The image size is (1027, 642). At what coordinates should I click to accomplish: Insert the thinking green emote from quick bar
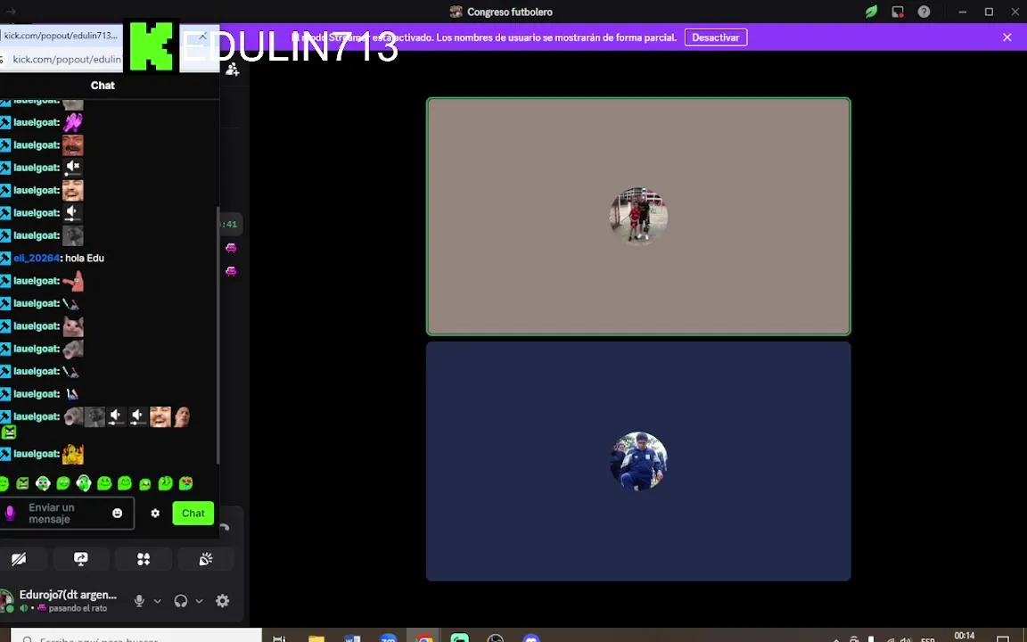(x=166, y=483)
